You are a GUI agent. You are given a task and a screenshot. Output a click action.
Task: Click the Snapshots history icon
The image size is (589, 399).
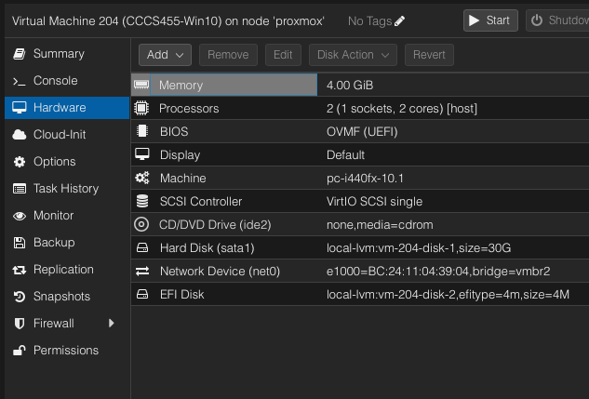point(20,297)
